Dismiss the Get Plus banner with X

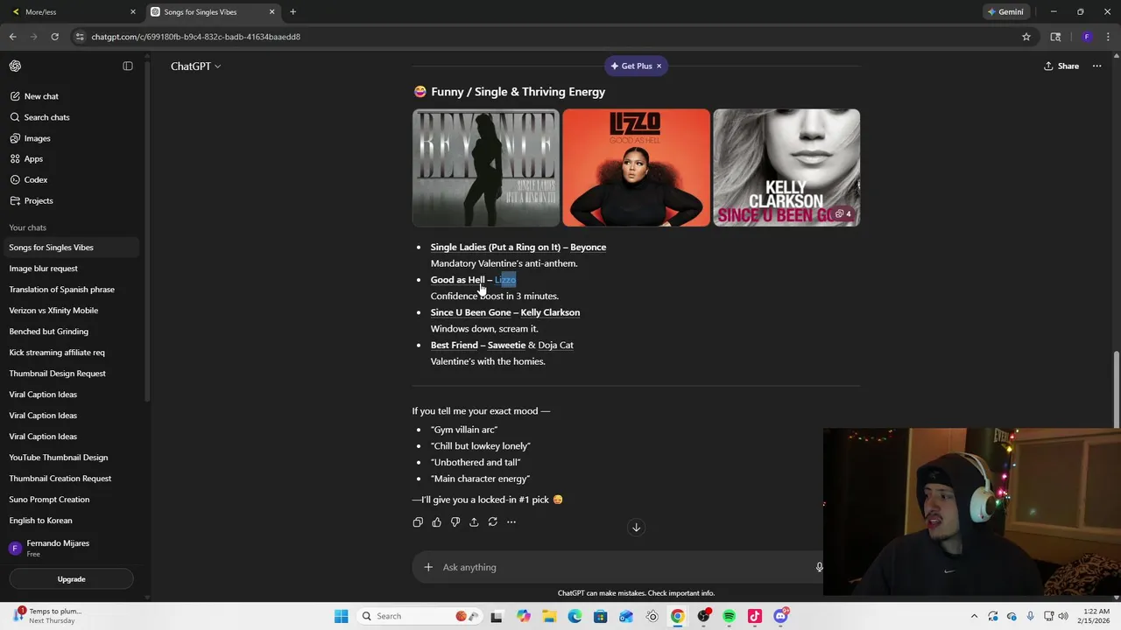click(659, 66)
